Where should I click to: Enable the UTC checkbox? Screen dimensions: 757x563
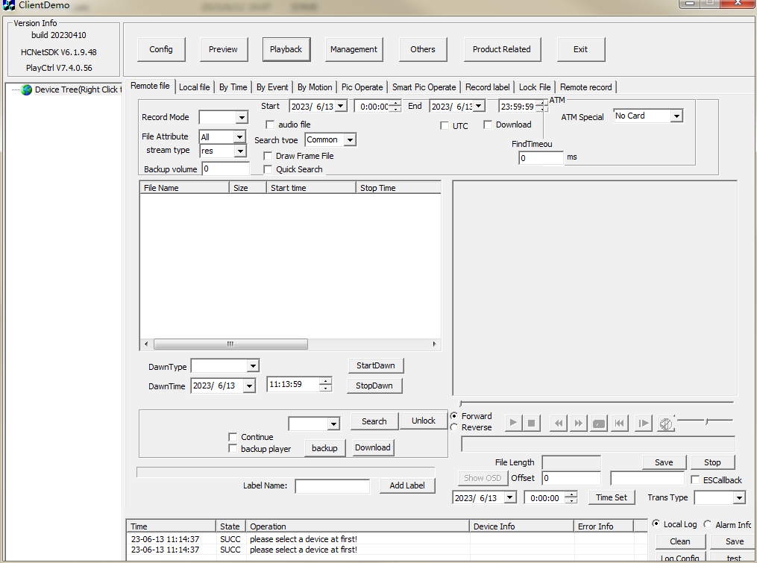pyautogui.click(x=445, y=125)
